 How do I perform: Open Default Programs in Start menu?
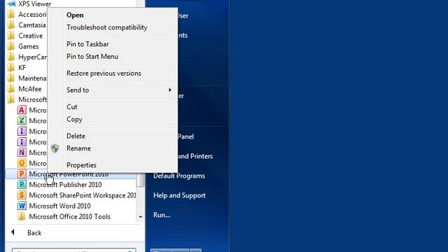coord(179,176)
